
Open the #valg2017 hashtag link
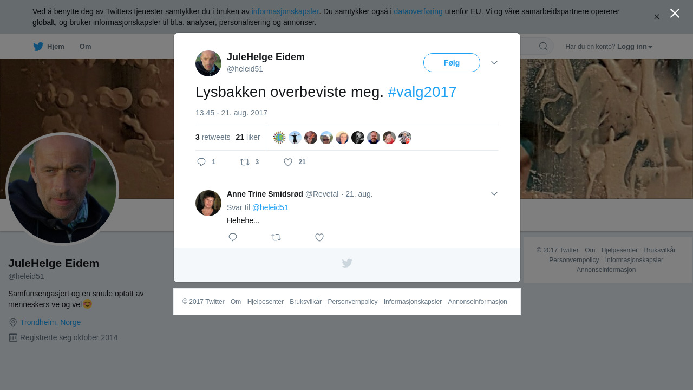pos(422,92)
